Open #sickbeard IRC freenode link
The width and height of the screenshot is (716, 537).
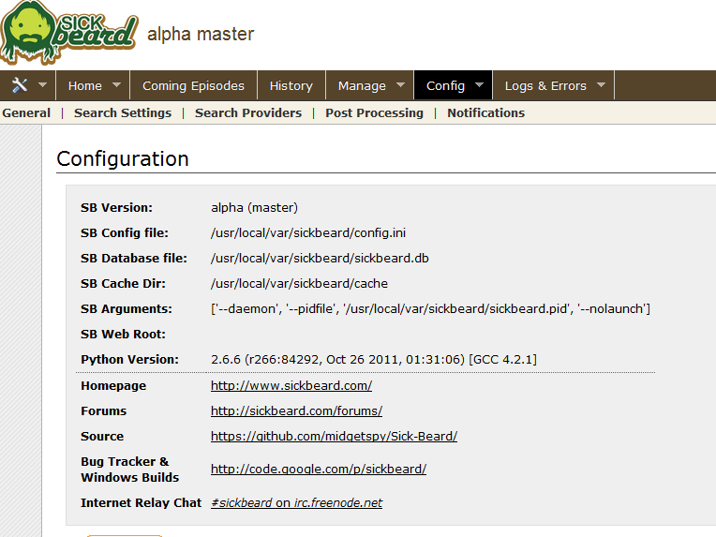coord(296,502)
